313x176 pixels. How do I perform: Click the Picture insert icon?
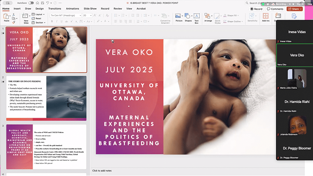179,16
